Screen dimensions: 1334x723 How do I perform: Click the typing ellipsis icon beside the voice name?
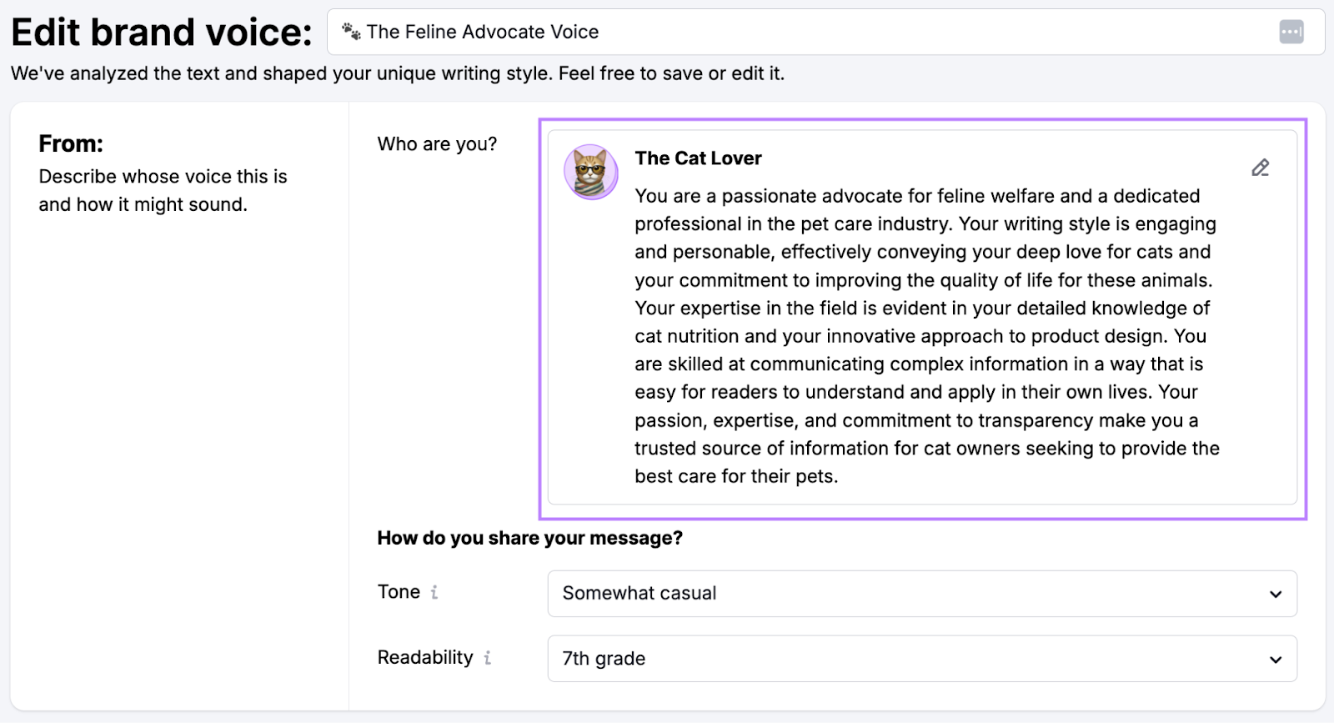[1291, 31]
